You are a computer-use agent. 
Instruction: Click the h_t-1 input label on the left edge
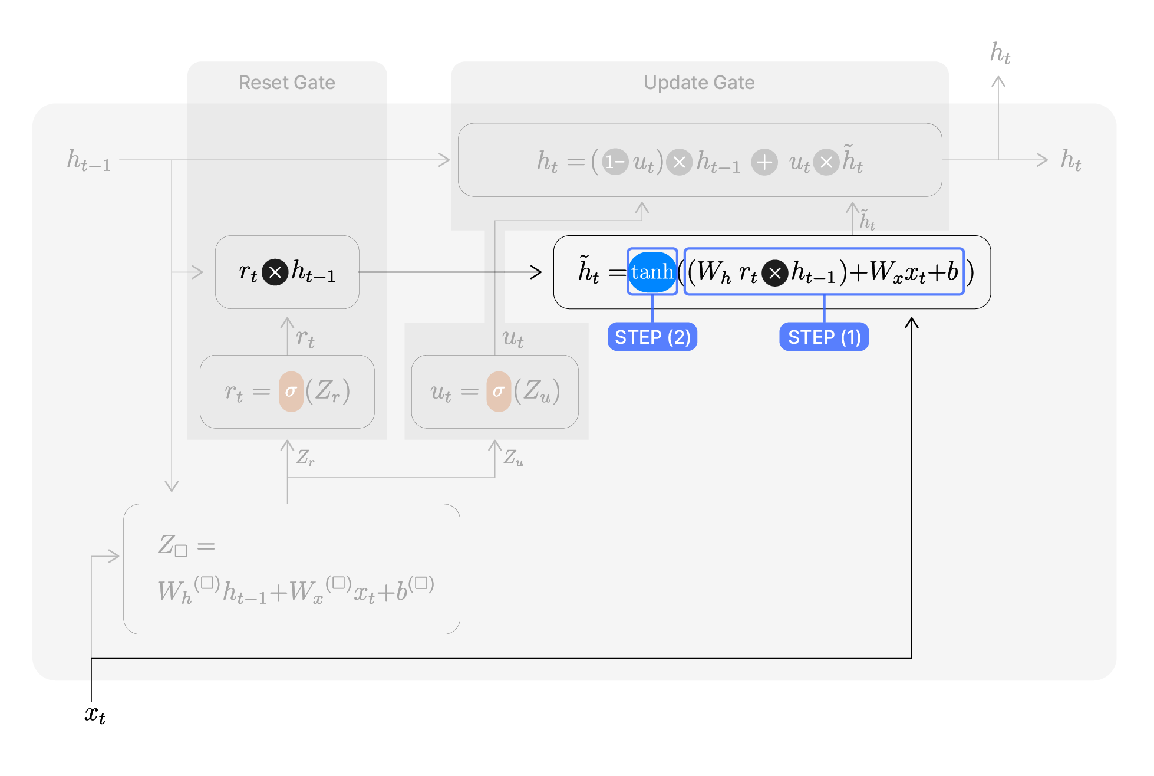pos(89,160)
